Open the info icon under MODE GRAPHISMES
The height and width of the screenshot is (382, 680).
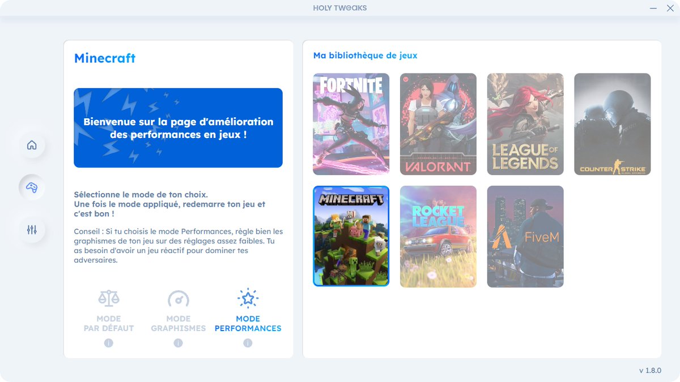pos(178,342)
